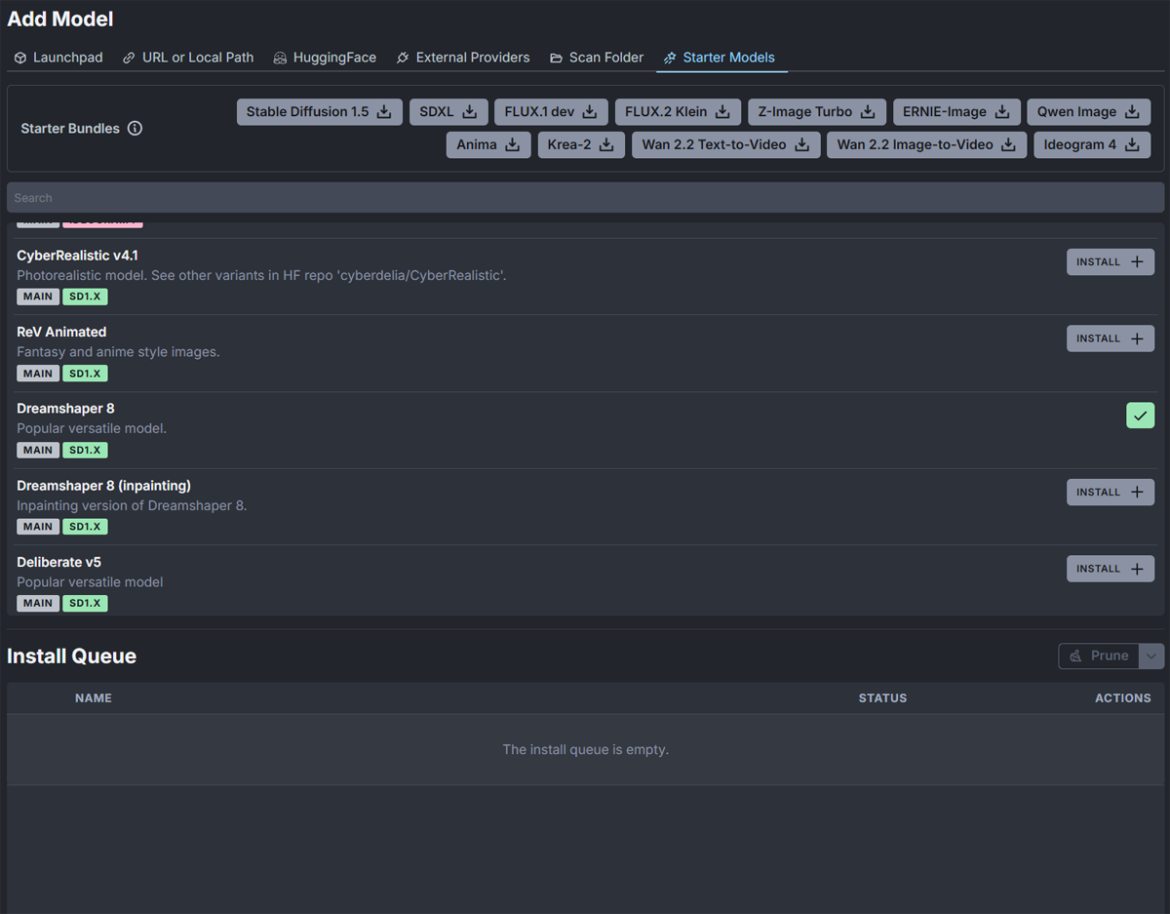This screenshot has width=1170, height=914.
Task: Click Dreamshaper 8 installed checkmark
Action: click(x=1140, y=416)
